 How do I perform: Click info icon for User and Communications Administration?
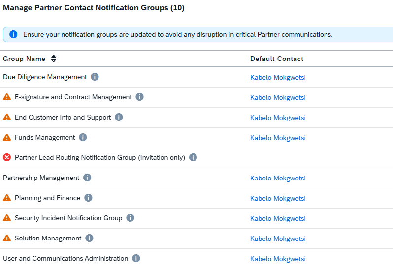(x=136, y=258)
